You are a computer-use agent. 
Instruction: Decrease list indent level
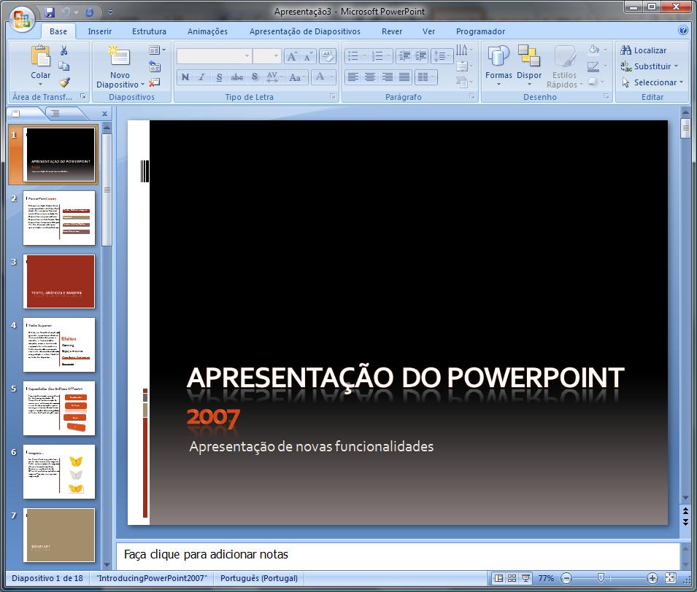(404, 56)
